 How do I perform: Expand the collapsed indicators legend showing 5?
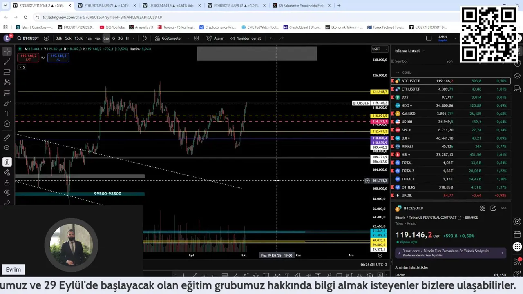[x=22, y=67]
